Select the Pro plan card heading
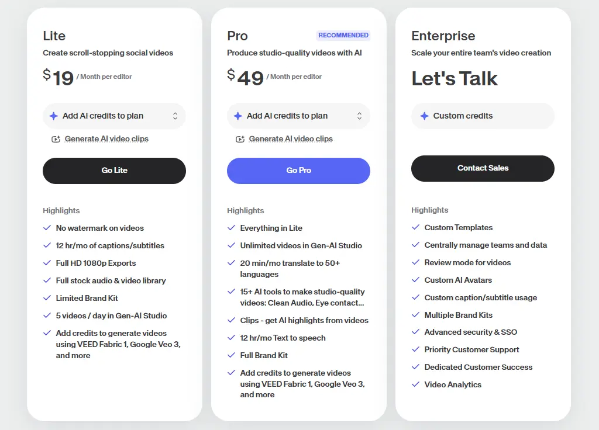 (x=237, y=36)
